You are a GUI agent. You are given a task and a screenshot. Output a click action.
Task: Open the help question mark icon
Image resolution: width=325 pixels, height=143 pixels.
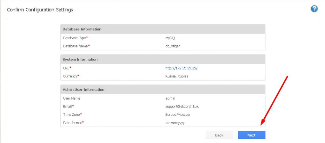pos(314,9)
